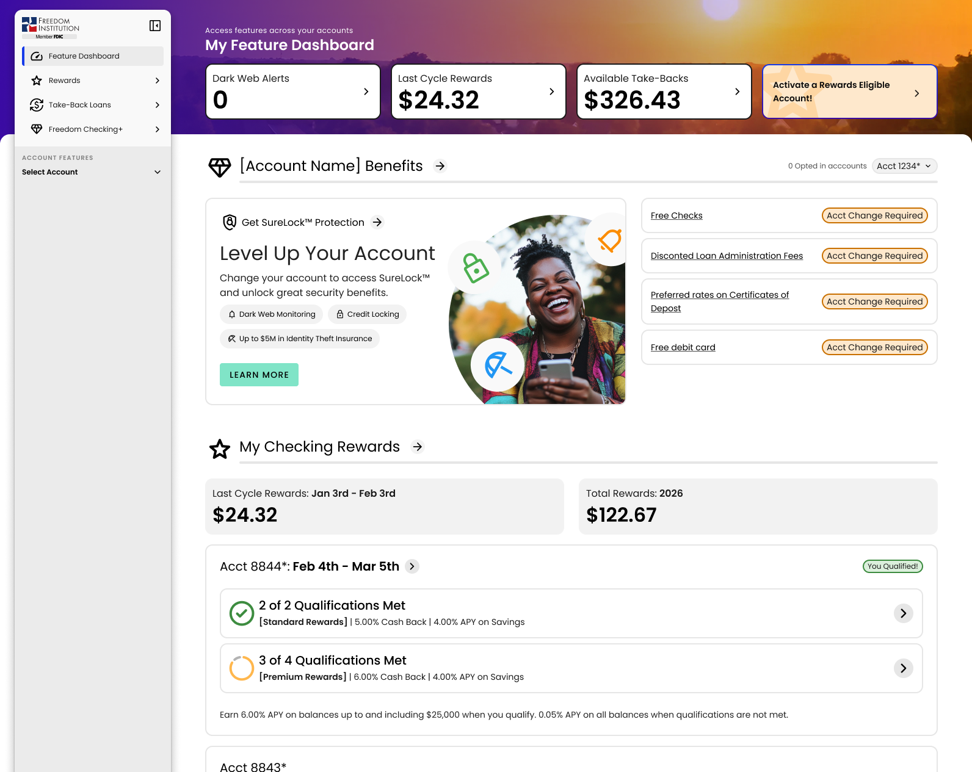Expand the Take-Back Loans submenu
The width and height of the screenshot is (972, 772).
158,105
